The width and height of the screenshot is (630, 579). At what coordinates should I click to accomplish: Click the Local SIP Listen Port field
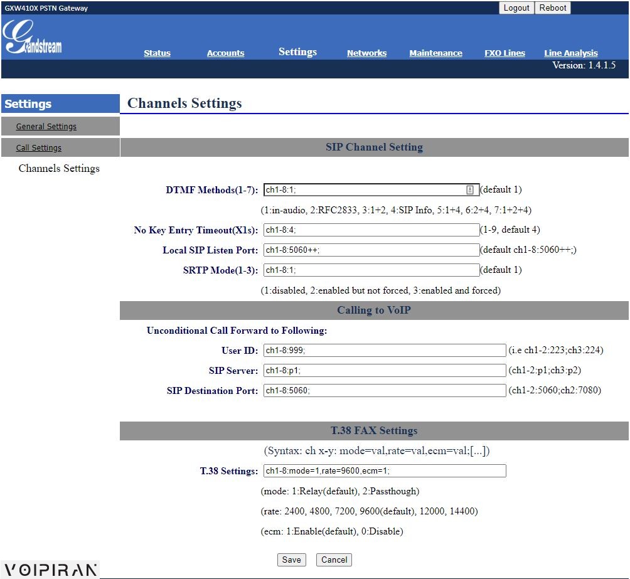[x=371, y=250]
